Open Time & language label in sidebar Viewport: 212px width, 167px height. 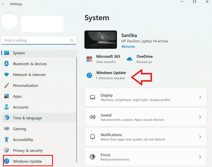click(28, 118)
